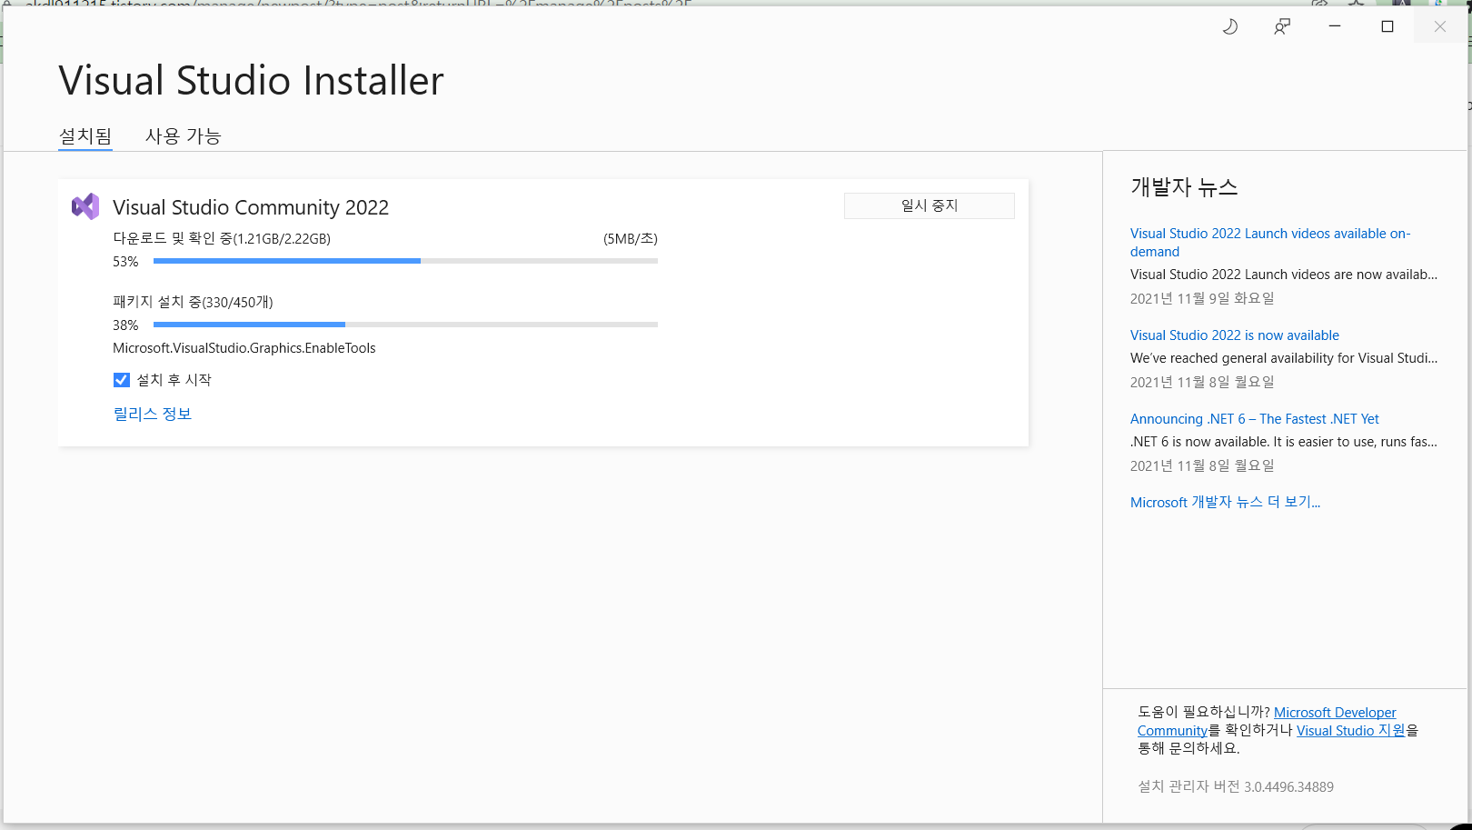
Task: Toggle the dark theme moon icon
Action: (x=1229, y=27)
